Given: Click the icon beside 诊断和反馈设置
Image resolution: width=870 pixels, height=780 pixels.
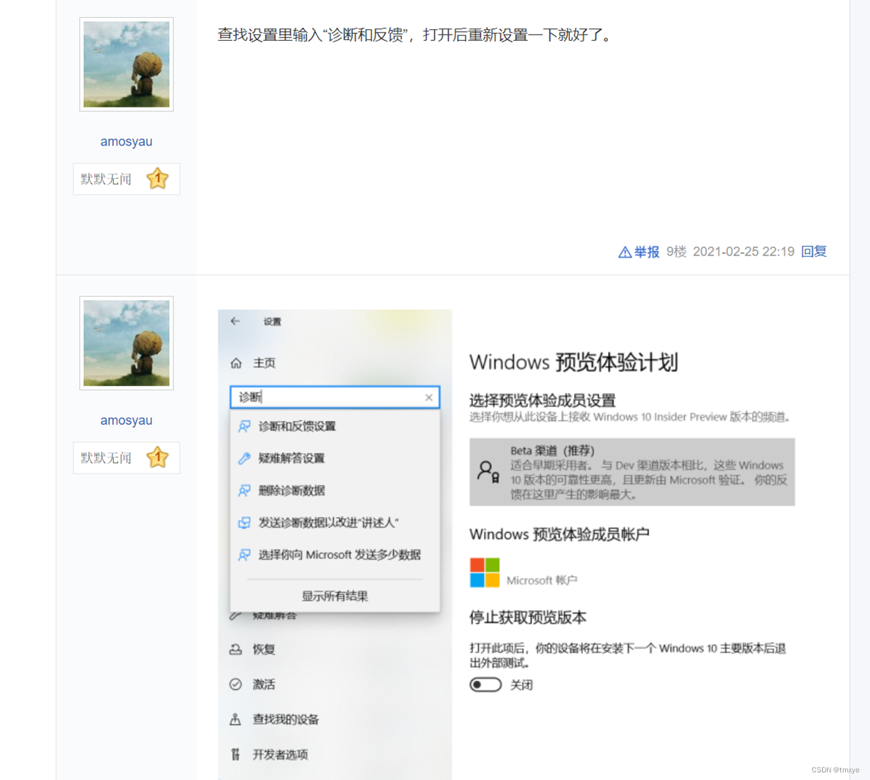Looking at the screenshot, I should coord(244,426).
